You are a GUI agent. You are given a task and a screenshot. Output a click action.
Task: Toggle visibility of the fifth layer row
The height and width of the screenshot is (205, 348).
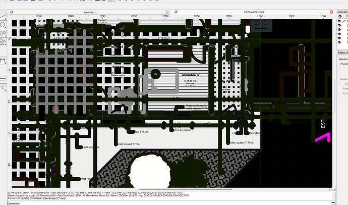pos(339,38)
